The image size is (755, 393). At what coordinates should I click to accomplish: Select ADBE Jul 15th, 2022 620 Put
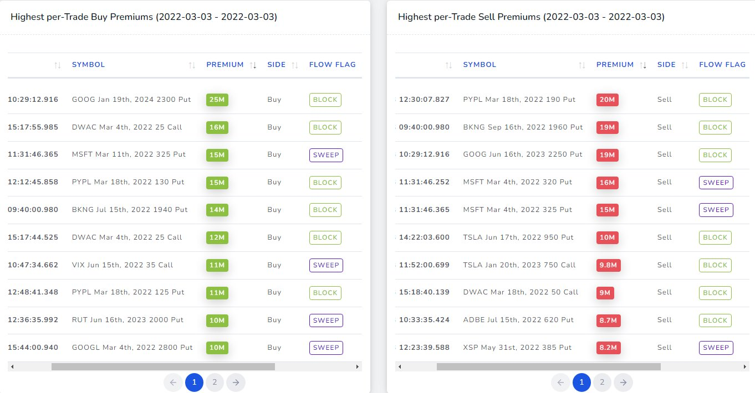click(518, 320)
